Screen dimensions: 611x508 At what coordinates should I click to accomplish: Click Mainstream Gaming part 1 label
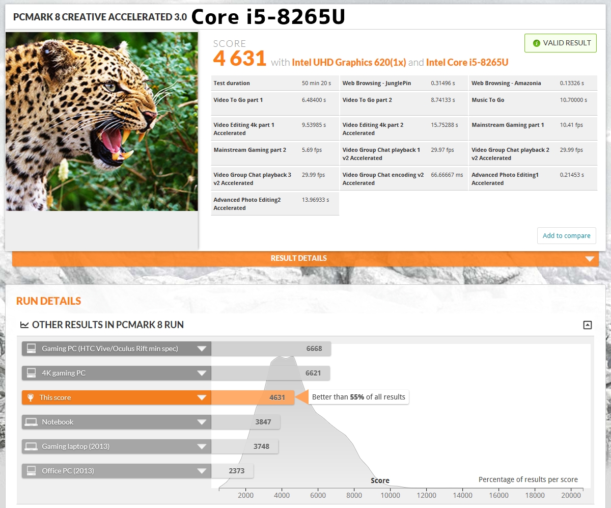click(x=508, y=125)
